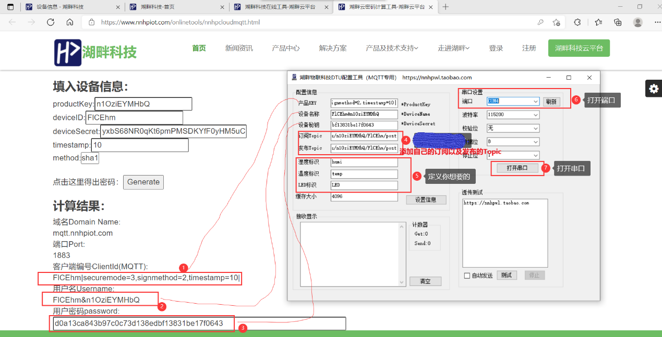Click the 湖畔科技 logo image

[x=95, y=52]
